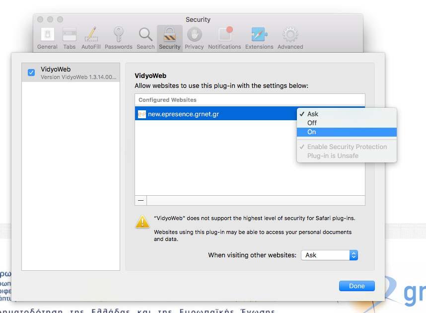Image resolution: width=426 pixels, height=313 pixels.
Task: Click the Configured Websites column header
Action: [250, 100]
